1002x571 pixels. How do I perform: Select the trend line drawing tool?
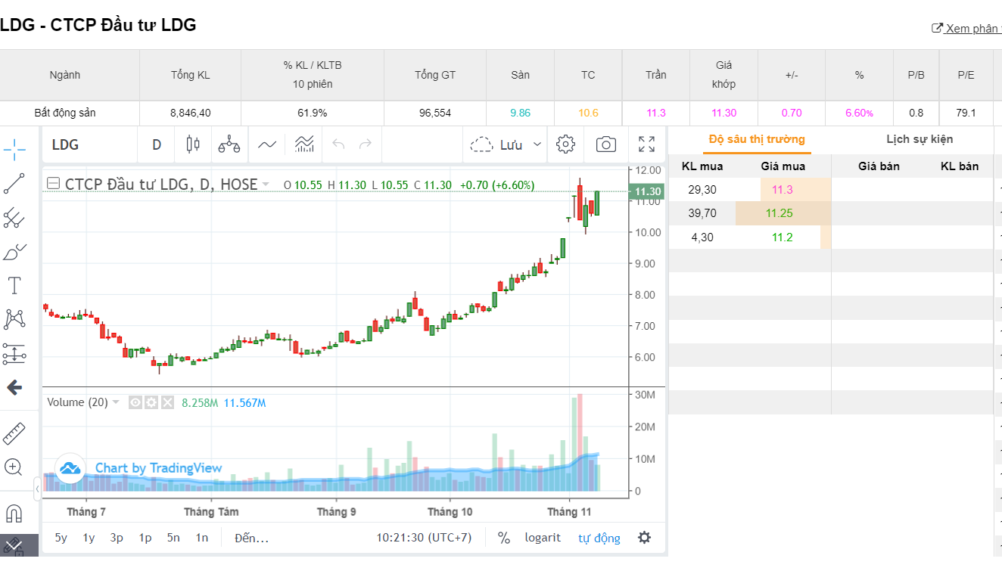14,184
